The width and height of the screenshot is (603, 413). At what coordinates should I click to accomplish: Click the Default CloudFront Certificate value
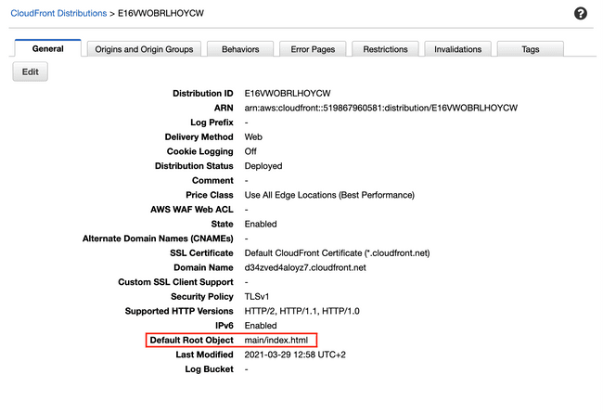[337, 253]
